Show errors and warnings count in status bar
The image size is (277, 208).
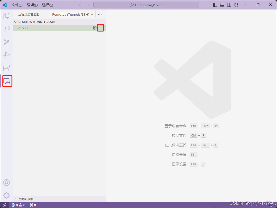coord(18,205)
